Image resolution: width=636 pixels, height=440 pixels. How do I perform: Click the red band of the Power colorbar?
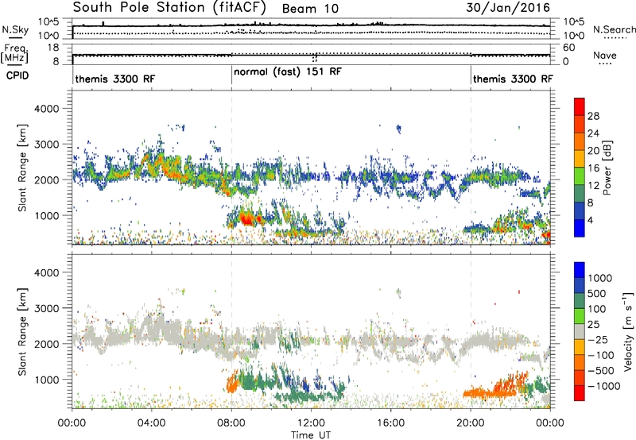(580, 106)
